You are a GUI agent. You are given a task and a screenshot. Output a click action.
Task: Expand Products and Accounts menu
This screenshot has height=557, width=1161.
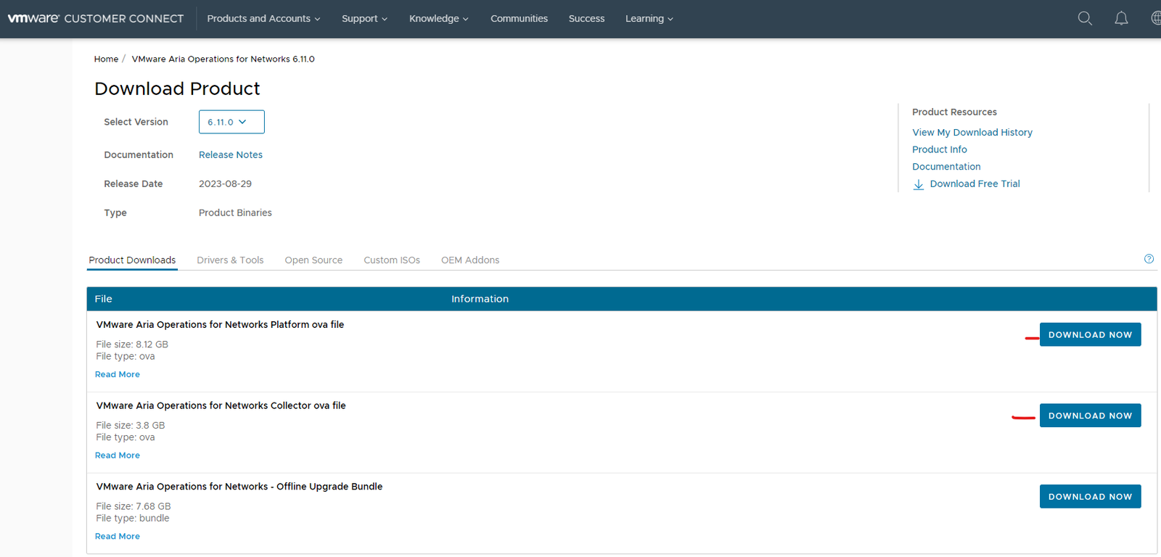tap(263, 18)
